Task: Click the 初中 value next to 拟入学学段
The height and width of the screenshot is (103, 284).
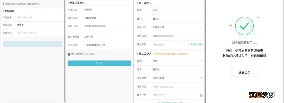Action: pos(87,37)
